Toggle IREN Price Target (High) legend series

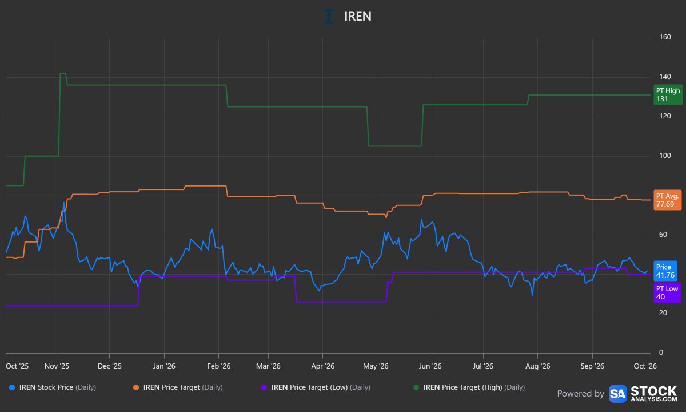pyautogui.click(x=469, y=387)
